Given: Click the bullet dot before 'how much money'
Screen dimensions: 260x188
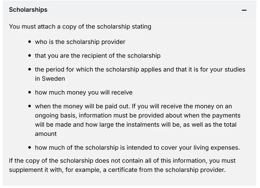Looking at the screenshot, I should click(30, 92).
